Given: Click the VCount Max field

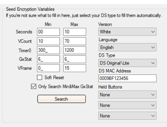Looking at the screenshot, I should click(75, 41).
